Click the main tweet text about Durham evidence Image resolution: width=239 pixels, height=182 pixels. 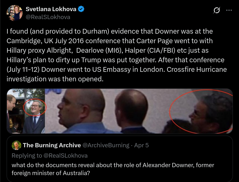[117, 55]
